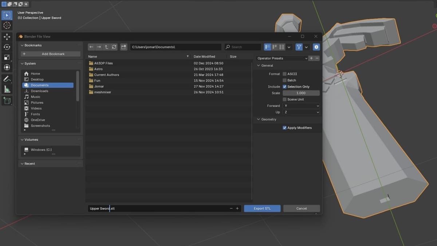
Task: Click the invert selection mode icon
Action: click(x=20, y=4)
